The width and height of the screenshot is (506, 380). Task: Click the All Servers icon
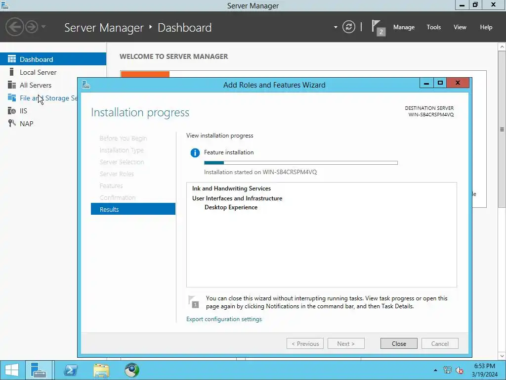[x=12, y=85]
